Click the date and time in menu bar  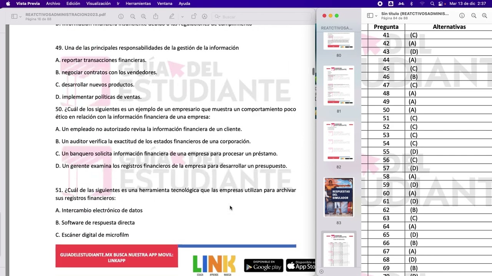pos(467,3)
